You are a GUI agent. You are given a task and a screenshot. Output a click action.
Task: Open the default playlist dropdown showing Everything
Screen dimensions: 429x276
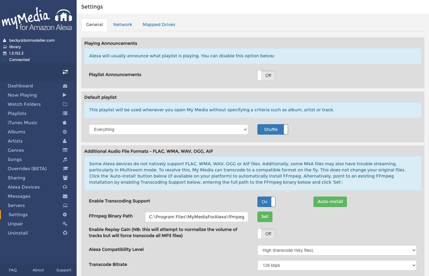[169, 129]
